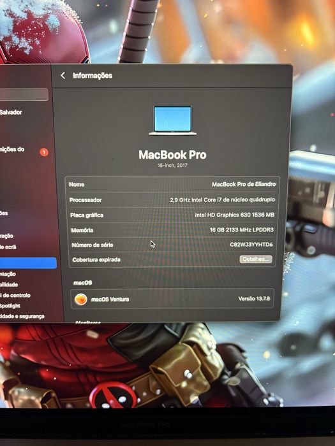Click the Memória label

82,230
